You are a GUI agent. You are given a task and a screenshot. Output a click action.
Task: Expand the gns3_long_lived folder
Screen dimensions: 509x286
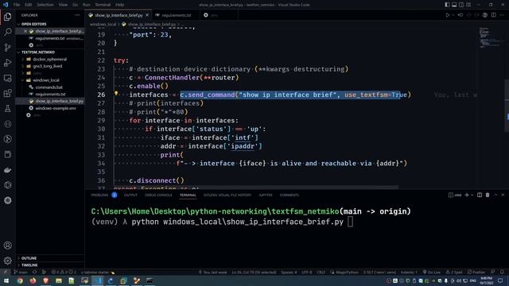[48, 66]
